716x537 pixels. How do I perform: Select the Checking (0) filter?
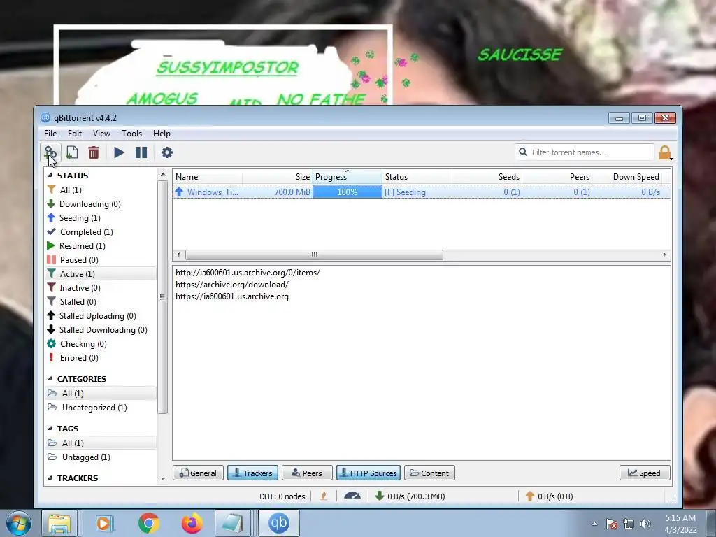[101, 344]
